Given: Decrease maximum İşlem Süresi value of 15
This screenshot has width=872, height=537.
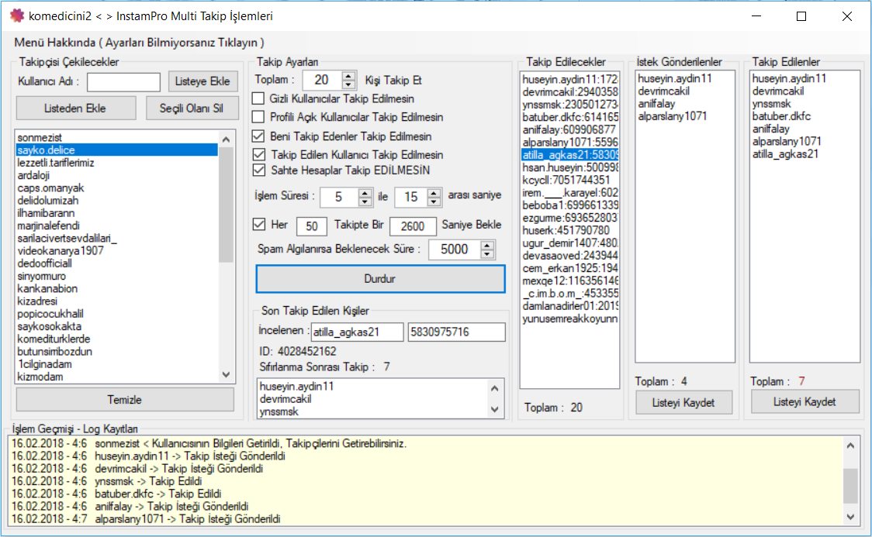Looking at the screenshot, I should click(434, 201).
